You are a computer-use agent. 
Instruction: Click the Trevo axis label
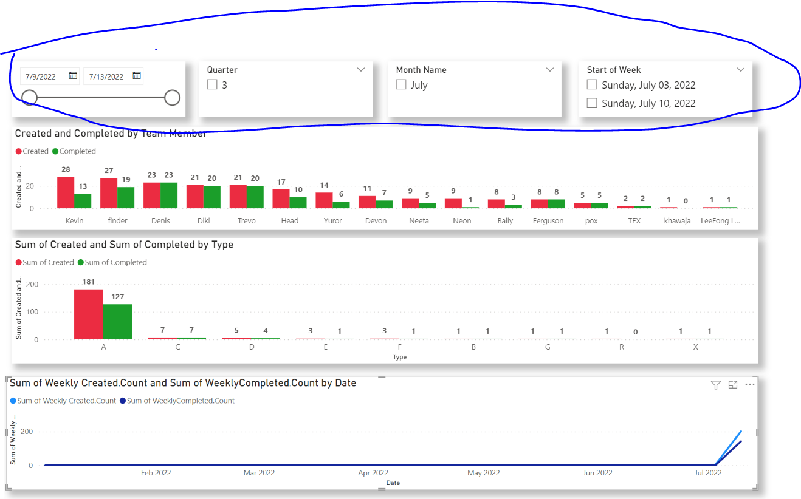point(246,221)
